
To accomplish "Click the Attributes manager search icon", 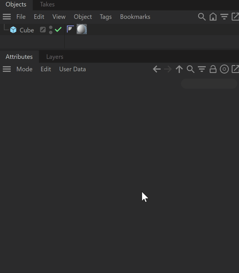I will (191, 69).
